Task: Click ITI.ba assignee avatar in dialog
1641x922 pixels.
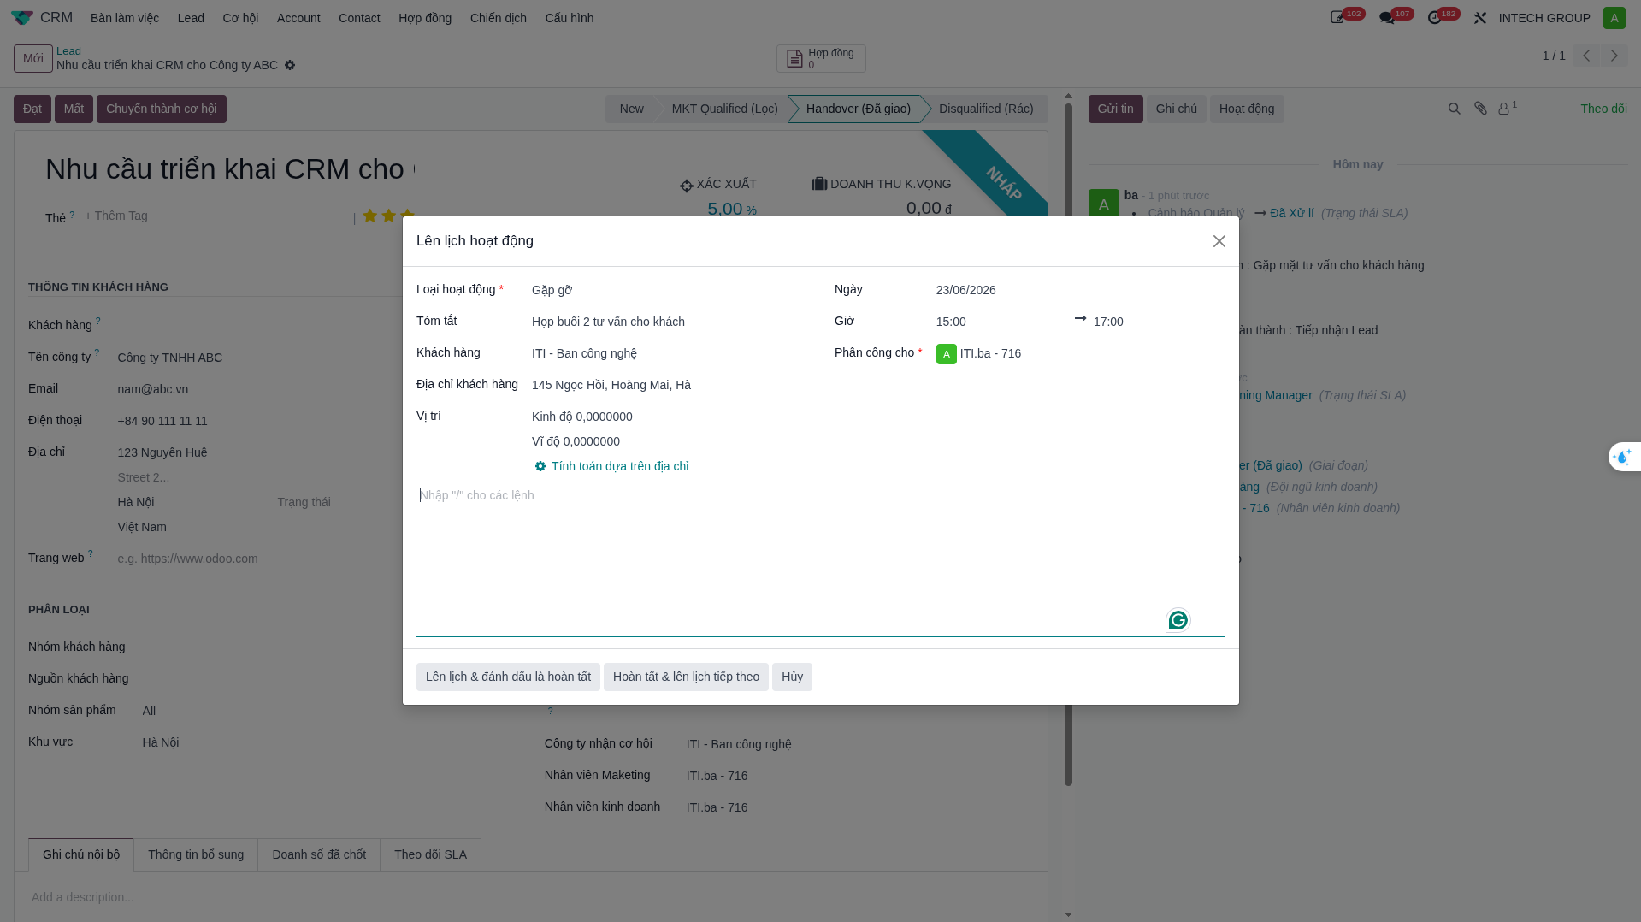Action: (x=947, y=354)
